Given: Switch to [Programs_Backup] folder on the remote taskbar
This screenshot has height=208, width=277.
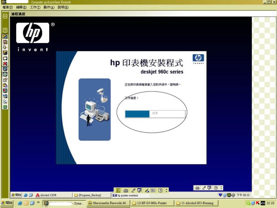Looking at the screenshot, I should click(92, 195).
